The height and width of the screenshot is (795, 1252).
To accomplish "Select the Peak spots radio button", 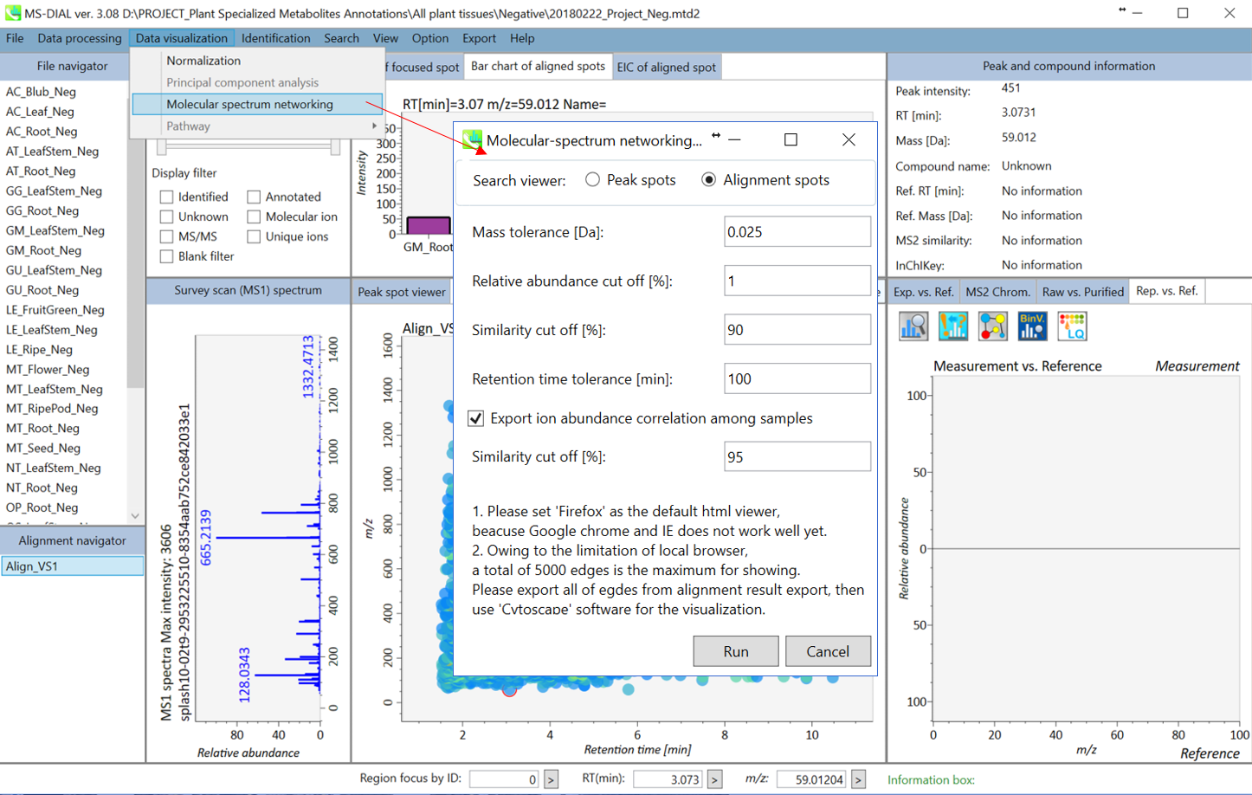I will 592,179.
